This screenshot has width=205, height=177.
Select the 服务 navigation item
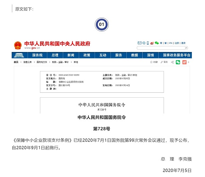click(119, 55)
